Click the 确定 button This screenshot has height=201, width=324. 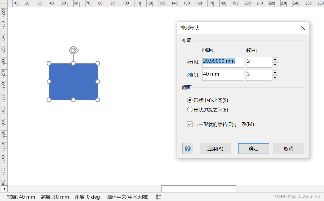(x=254, y=149)
